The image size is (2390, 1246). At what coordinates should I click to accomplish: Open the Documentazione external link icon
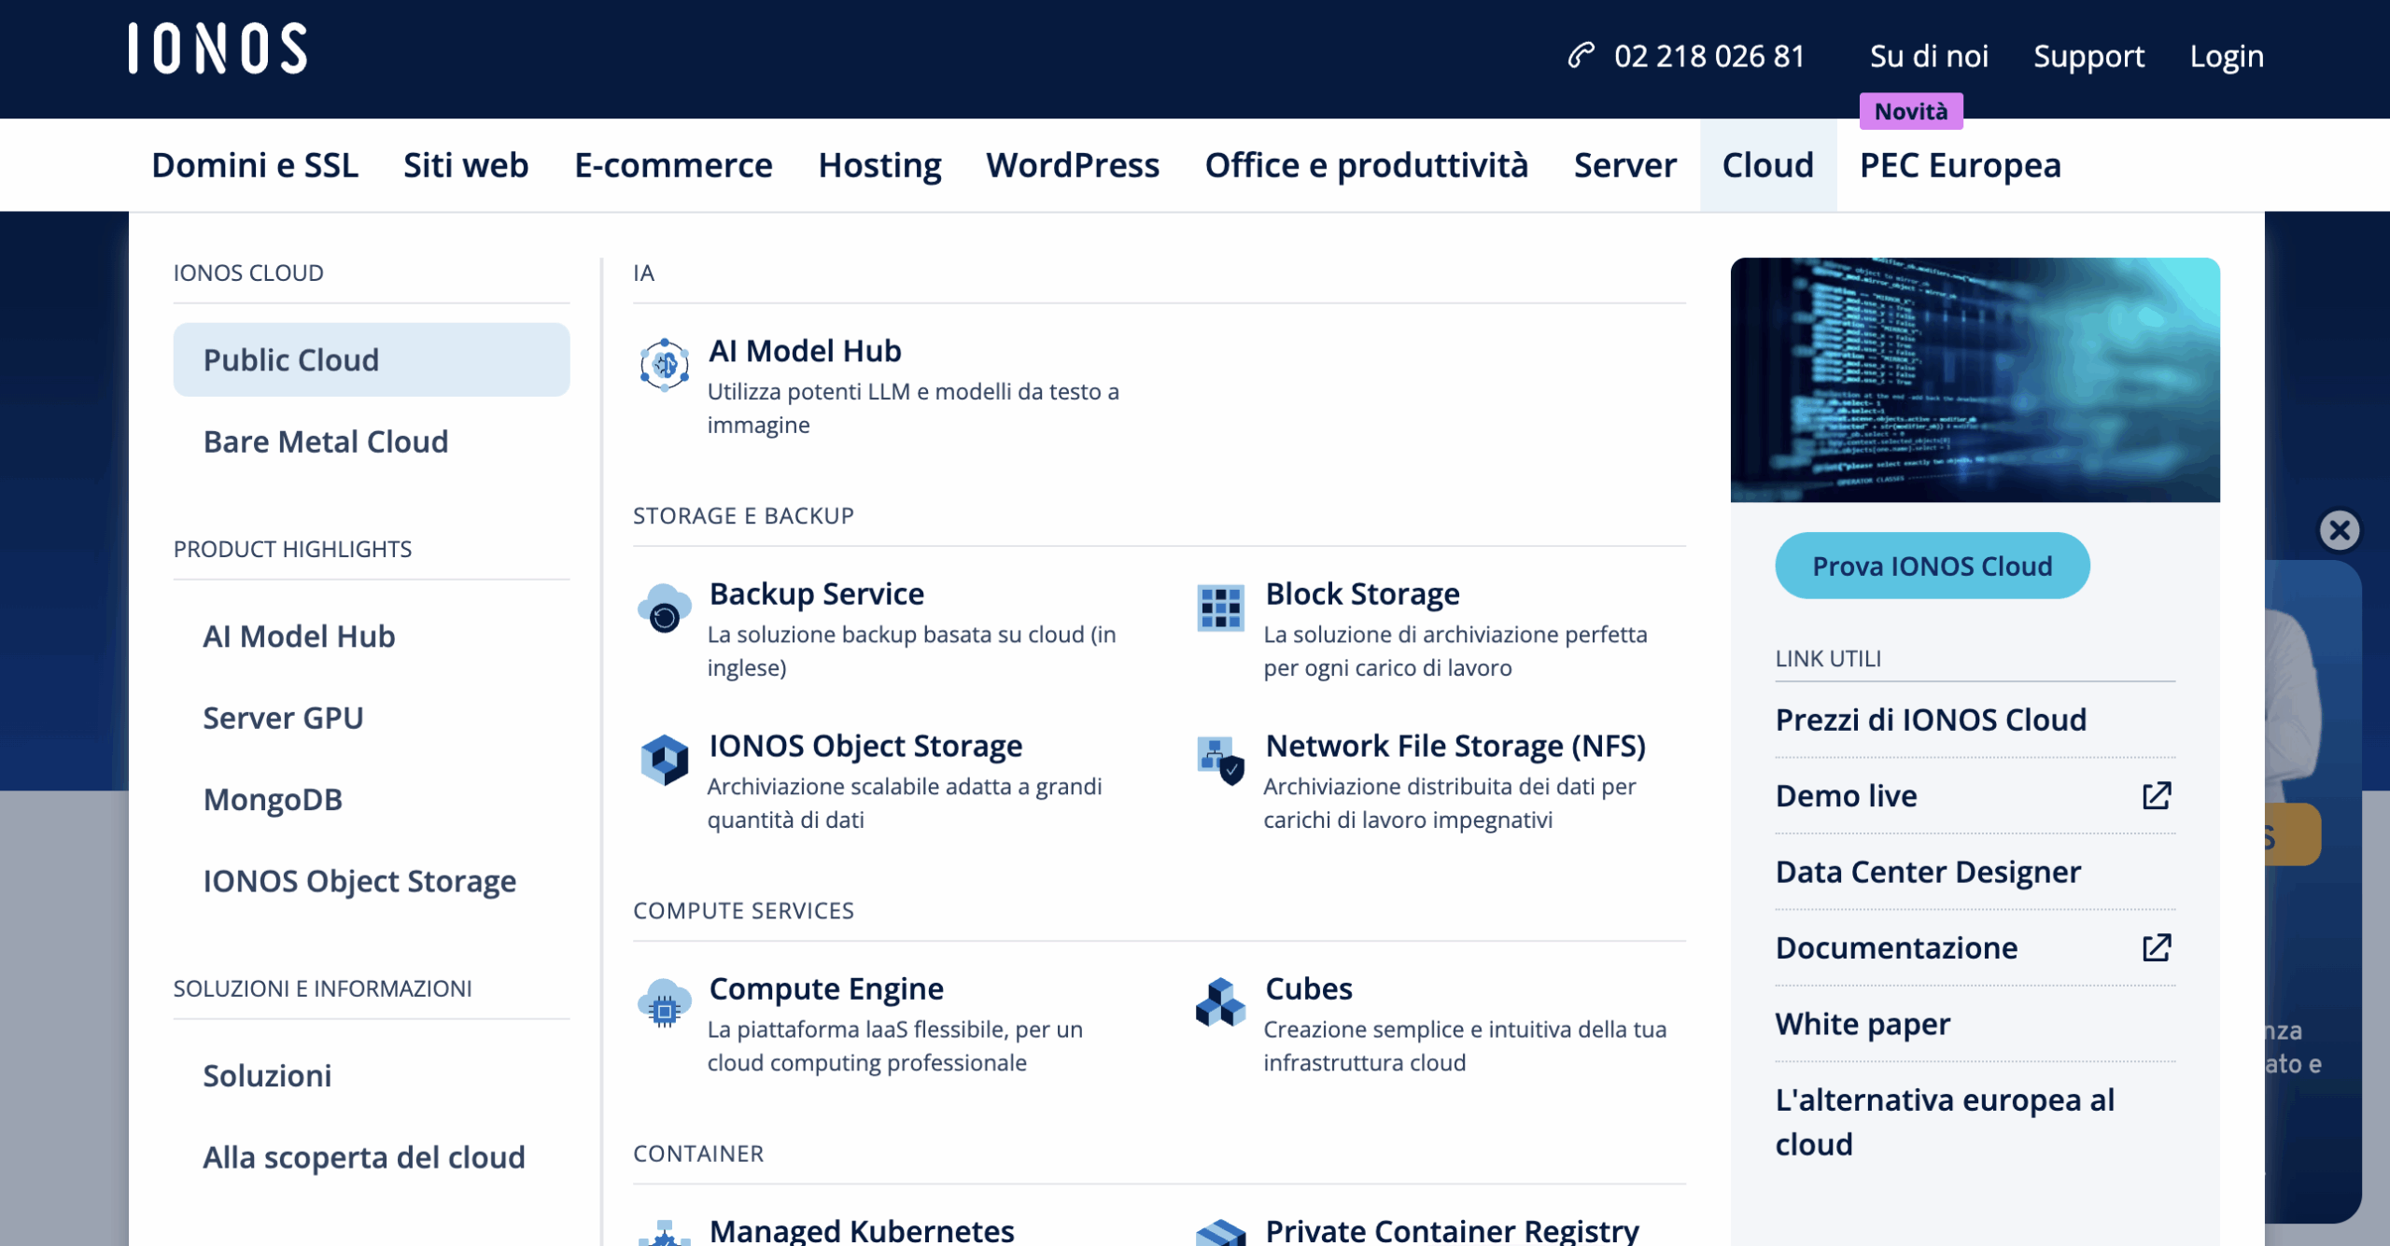tap(2156, 947)
